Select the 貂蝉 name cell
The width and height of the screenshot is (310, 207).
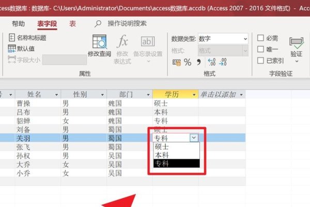point(38,121)
